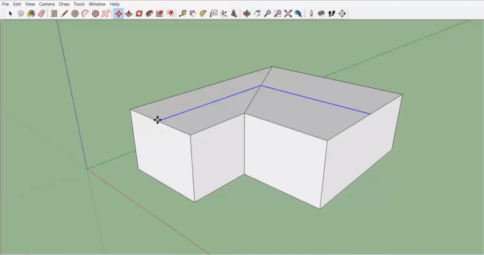Select the Section Plane tool
Image resolution: width=484 pixels, height=255 pixels.
pos(342,14)
